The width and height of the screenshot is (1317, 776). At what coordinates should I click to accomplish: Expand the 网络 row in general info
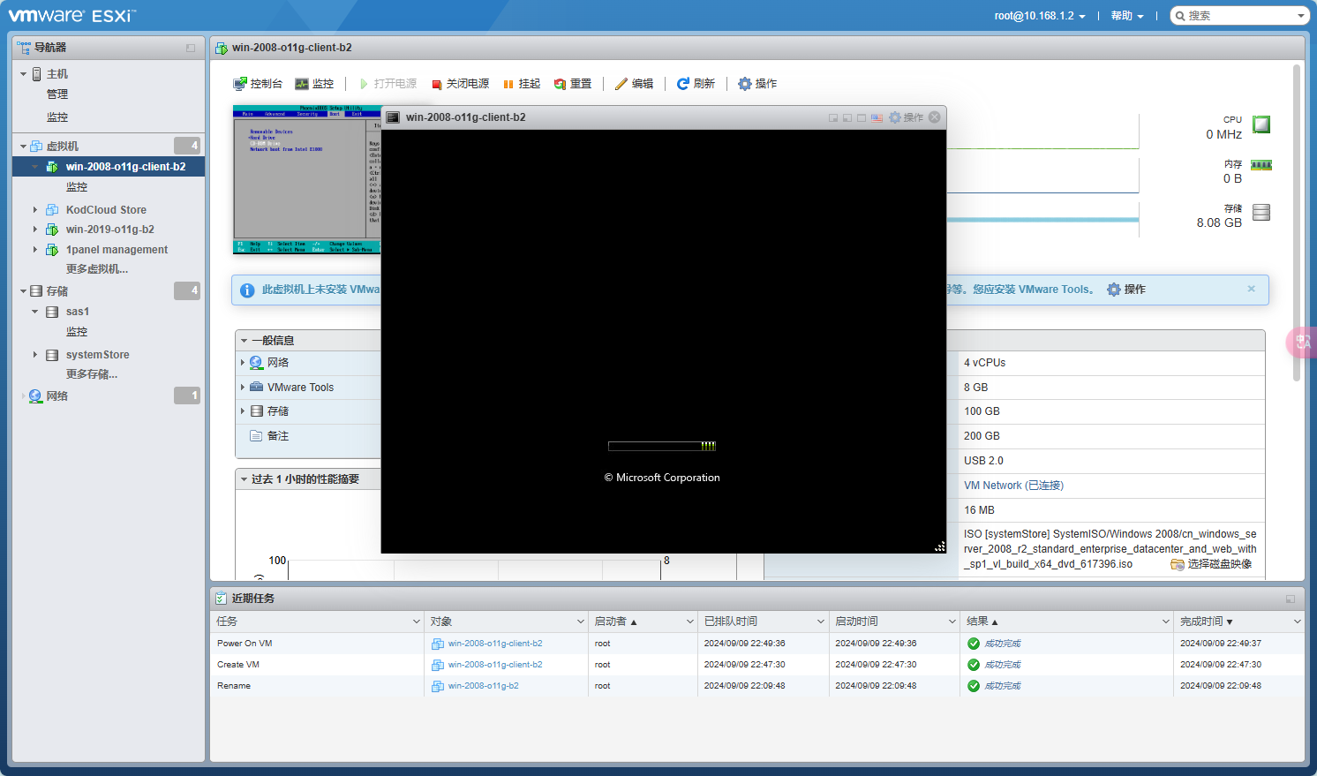click(243, 363)
